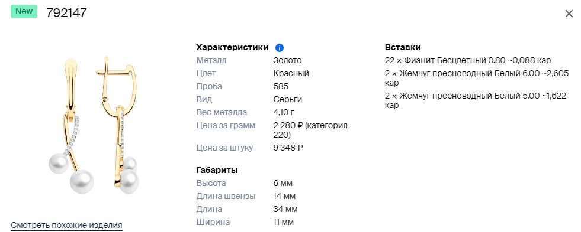Click the price per gram 2 280 ₽
The height and width of the screenshot is (232, 581).
point(288,126)
